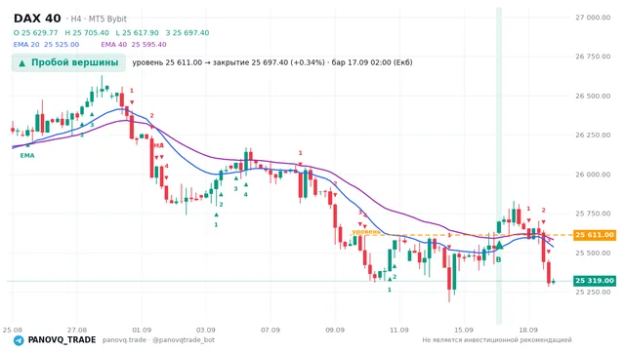The image size is (625, 351).
Task: Click the 25 500.00 price axis label
Action: click(x=593, y=253)
